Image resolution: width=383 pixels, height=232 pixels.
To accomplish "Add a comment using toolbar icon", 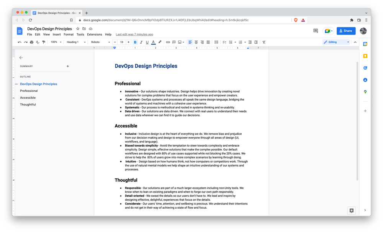I will (x=174, y=42).
